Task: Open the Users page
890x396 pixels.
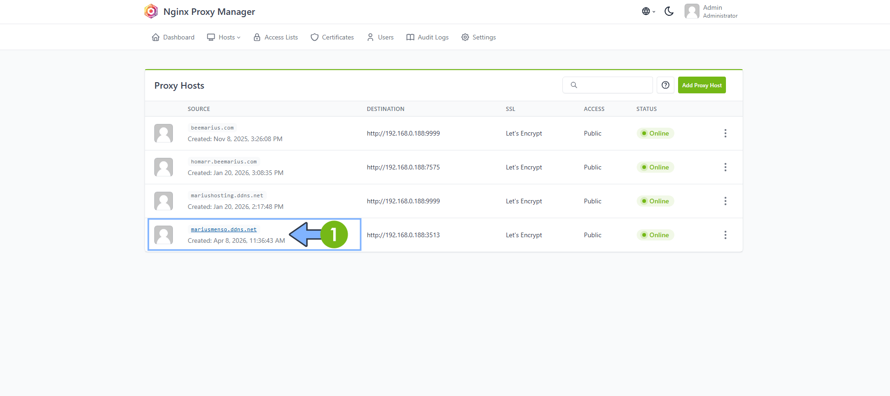Action: 380,37
